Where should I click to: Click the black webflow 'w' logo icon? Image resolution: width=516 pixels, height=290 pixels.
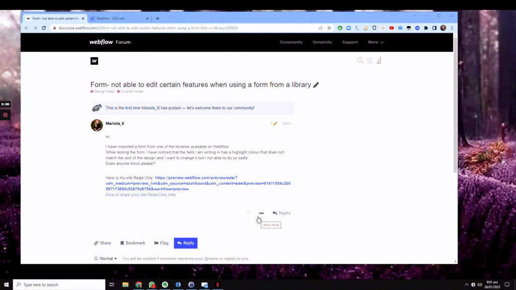(93, 61)
